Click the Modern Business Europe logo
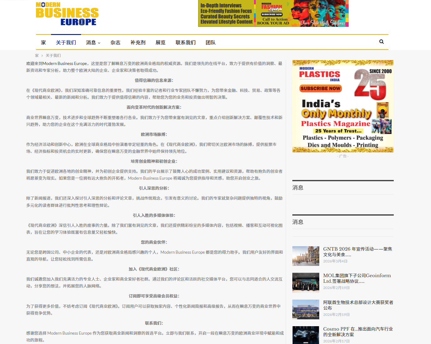This screenshot has width=431, height=344. coord(67,14)
